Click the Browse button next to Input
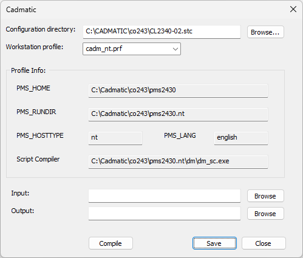 (x=265, y=196)
